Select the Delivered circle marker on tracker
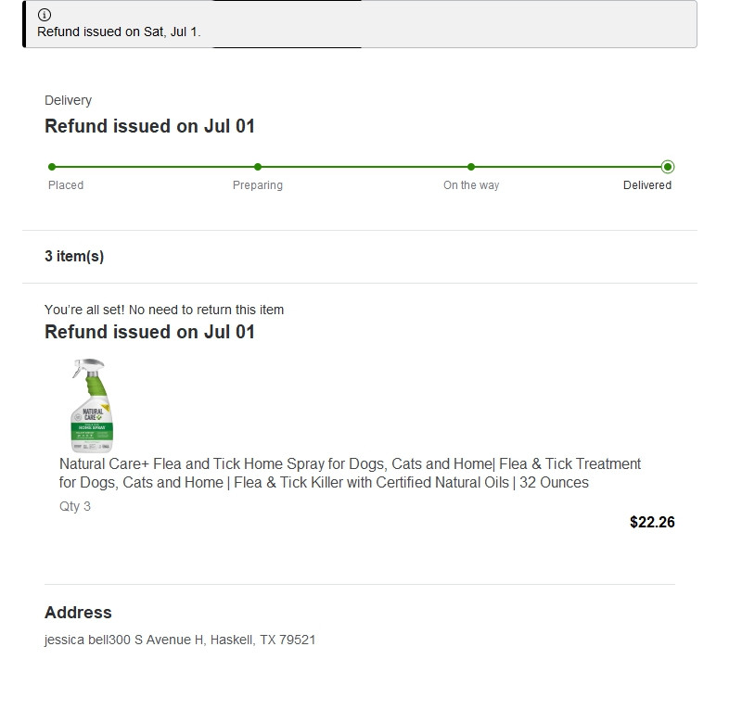Image resolution: width=742 pixels, height=710 pixels. (668, 167)
